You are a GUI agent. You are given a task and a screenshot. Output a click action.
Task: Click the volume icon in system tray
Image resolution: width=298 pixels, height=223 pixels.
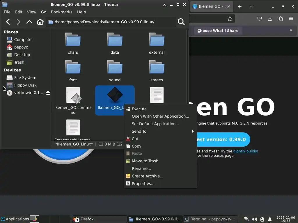click(x=254, y=219)
